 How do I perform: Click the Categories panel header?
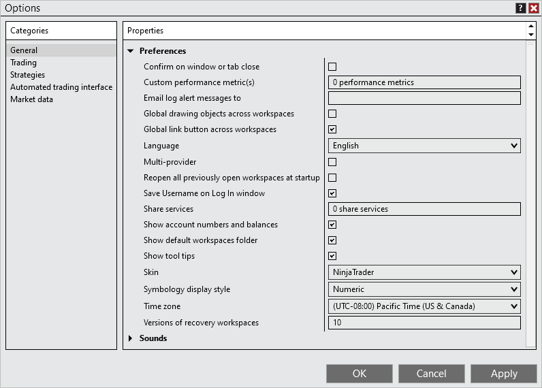point(61,31)
